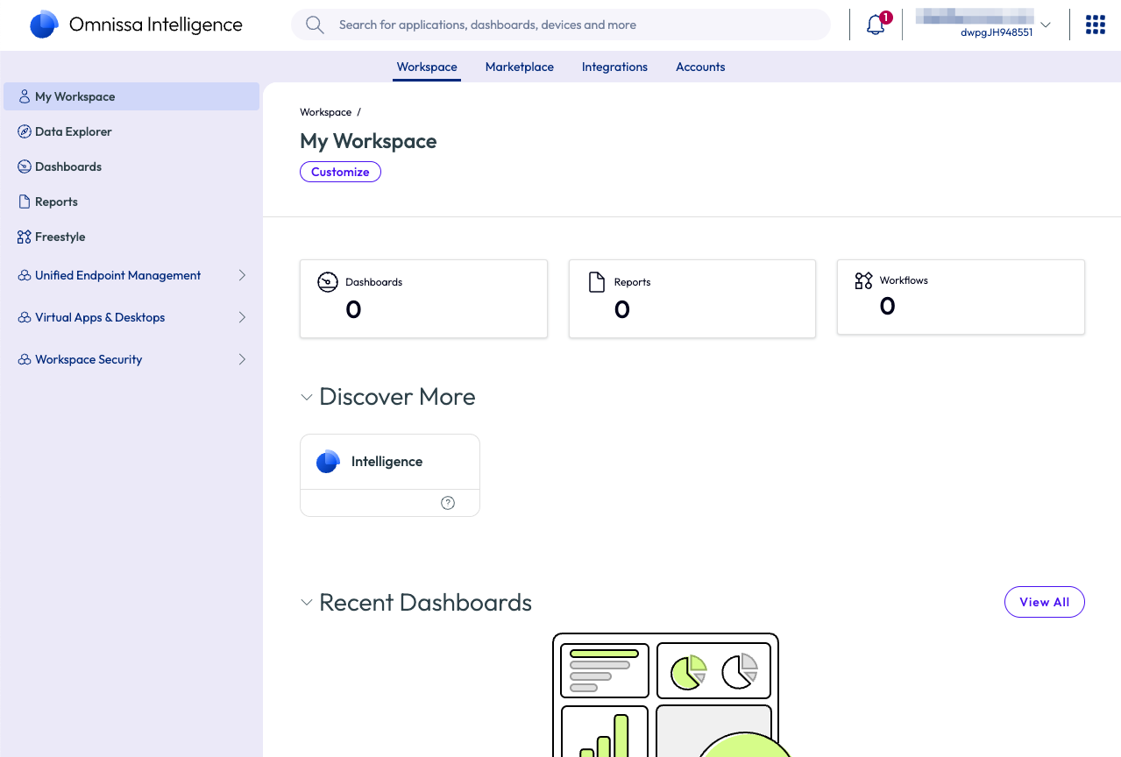Collapse the Recent Dashboards section

coord(307,603)
